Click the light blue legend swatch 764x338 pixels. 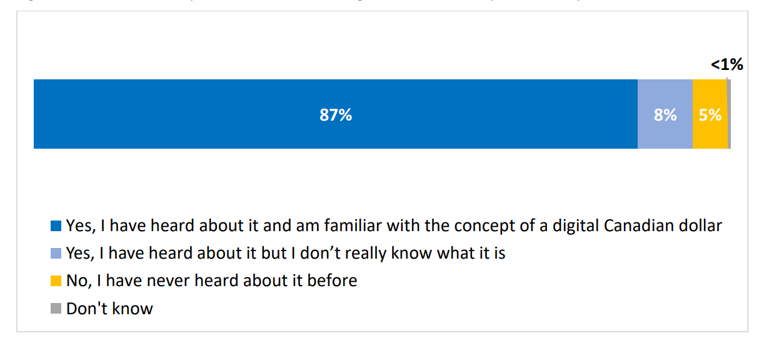(56, 253)
